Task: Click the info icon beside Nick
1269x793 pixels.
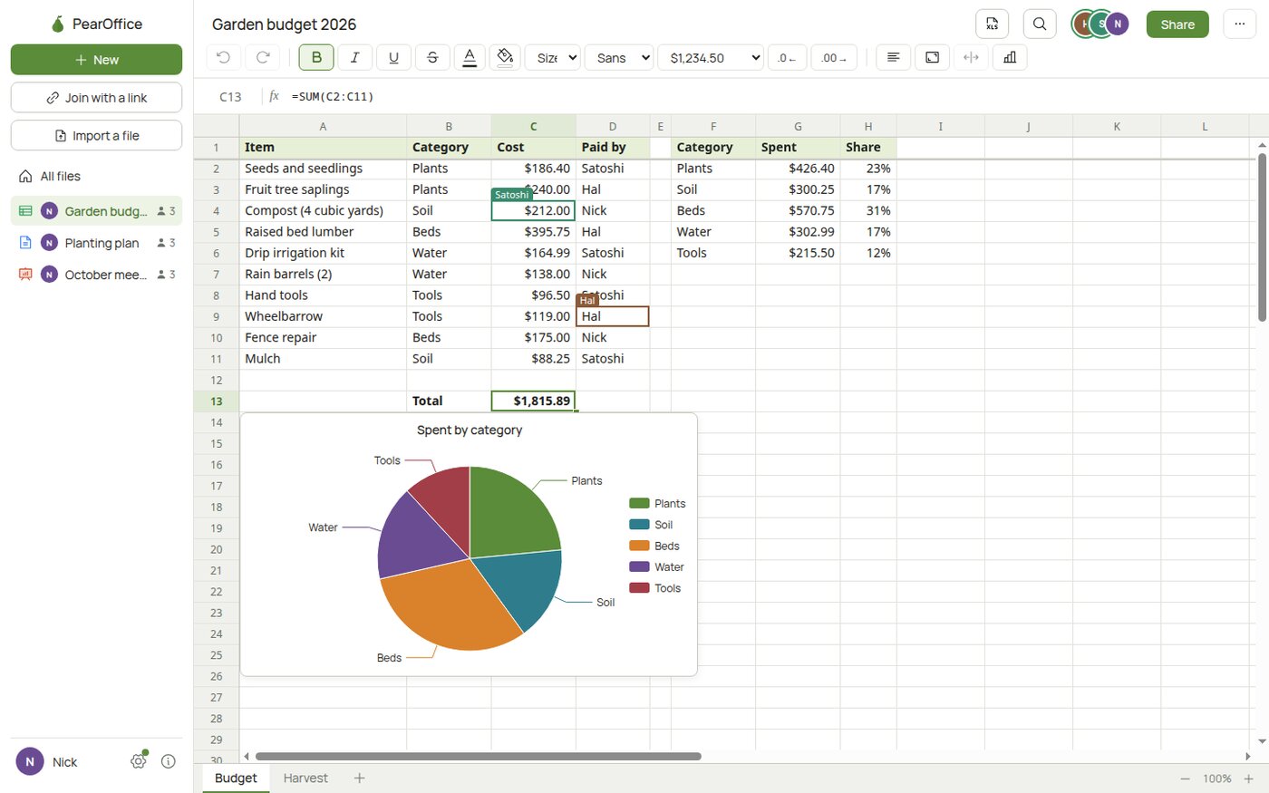Action: pyautogui.click(x=168, y=761)
